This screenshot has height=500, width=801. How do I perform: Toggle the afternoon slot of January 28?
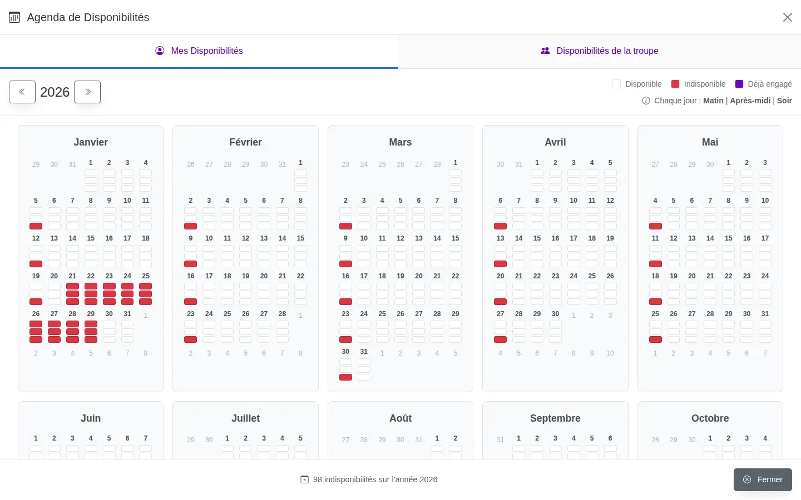click(72, 332)
